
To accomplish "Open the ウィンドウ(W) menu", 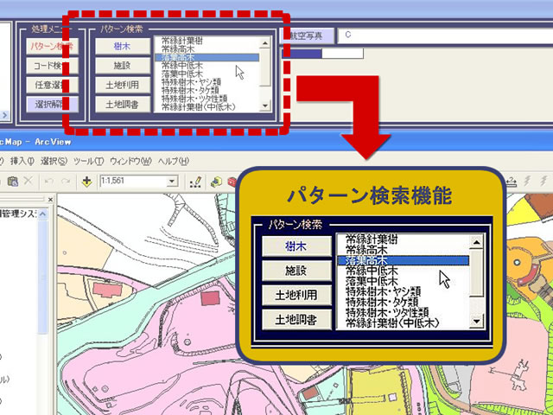I will pos(130,162).
